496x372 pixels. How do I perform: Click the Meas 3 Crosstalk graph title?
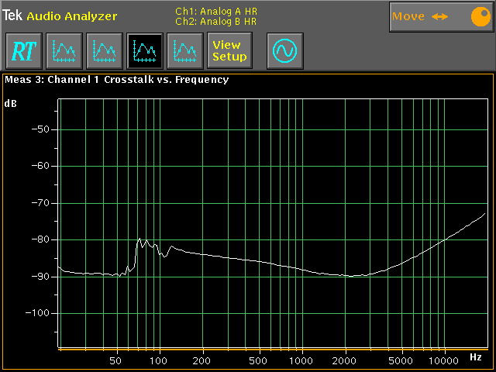coord(116,79)
